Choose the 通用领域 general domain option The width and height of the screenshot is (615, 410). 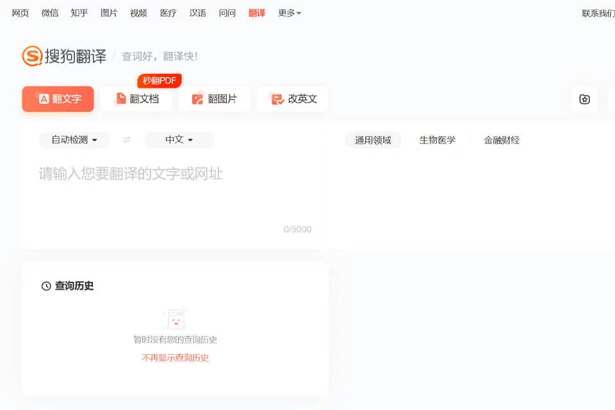click(x=373, y=140)
